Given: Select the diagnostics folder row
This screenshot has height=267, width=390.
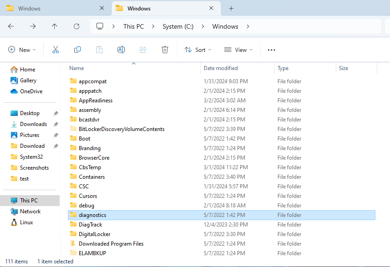Looking at the screenshot, I should click(x=221, y=215).
